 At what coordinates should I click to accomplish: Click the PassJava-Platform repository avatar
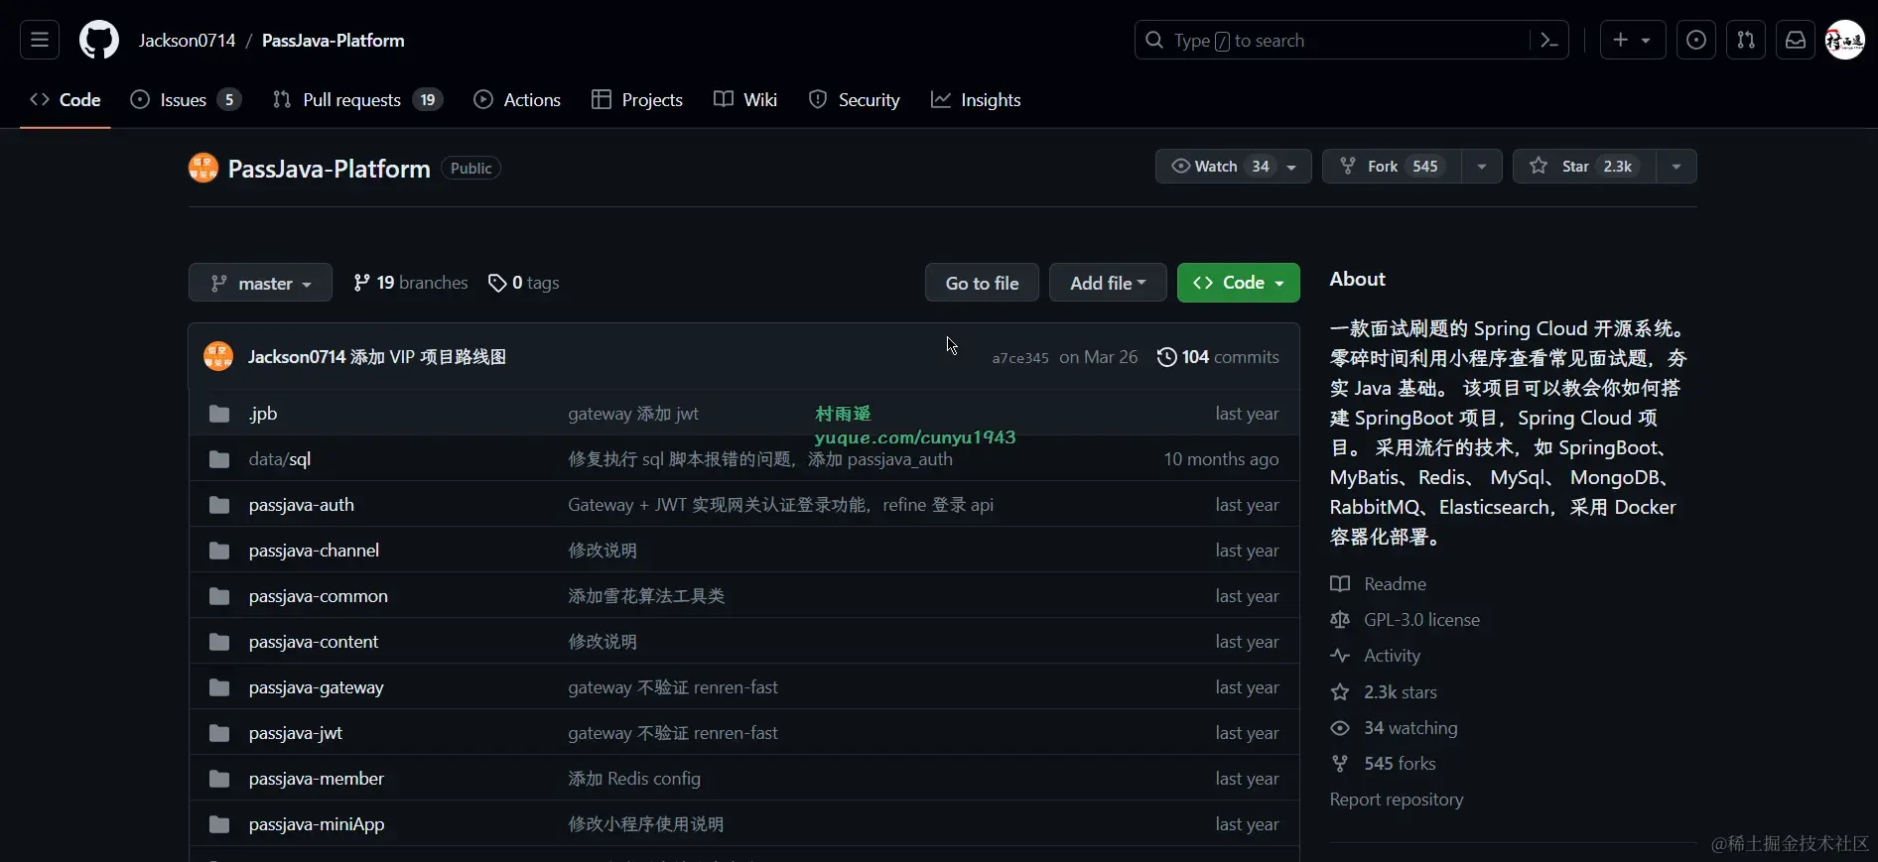[203, 168]
